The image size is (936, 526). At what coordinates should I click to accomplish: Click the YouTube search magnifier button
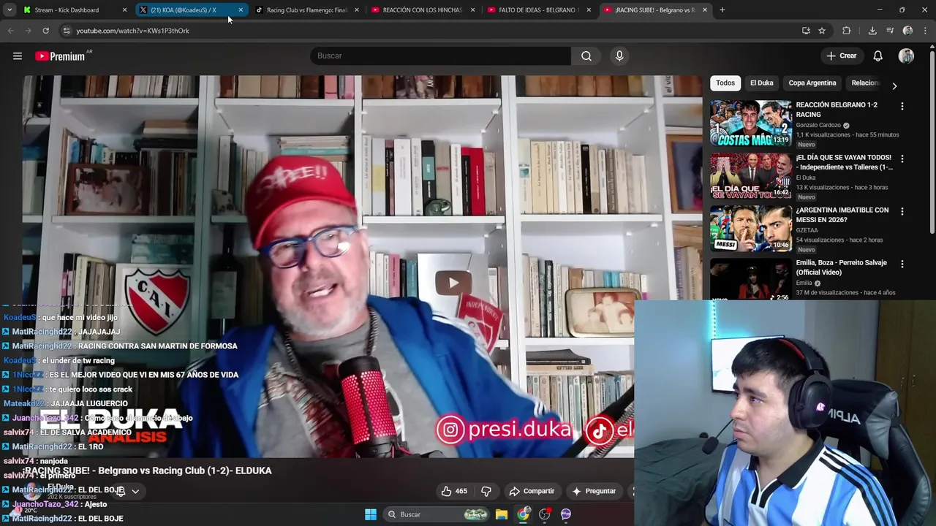coord(586,56)
